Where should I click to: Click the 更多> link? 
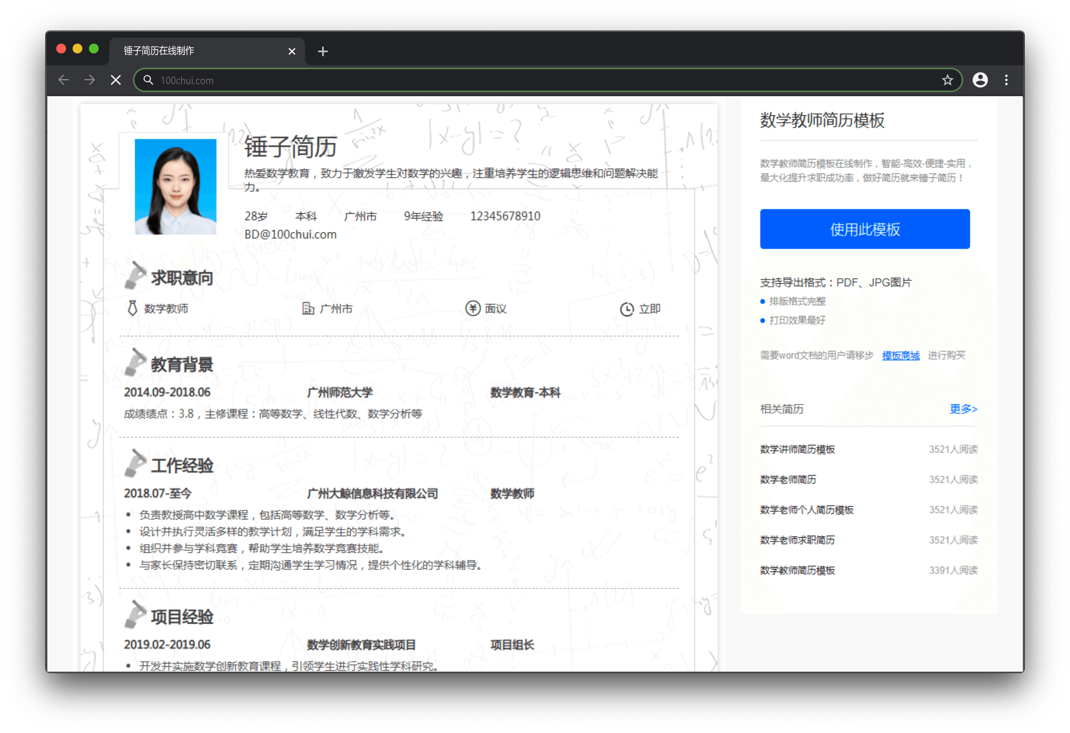[x=963, y=408]
